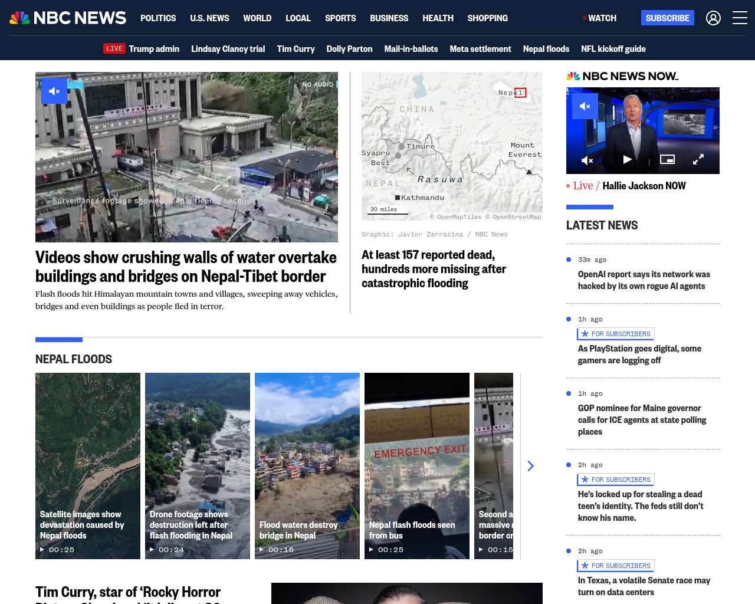755x604 pixels.
Task: Read the 157 reported dead story
Action: point(434,269)
